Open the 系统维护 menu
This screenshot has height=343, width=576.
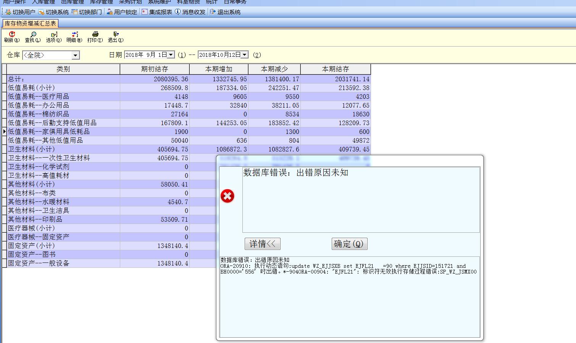(x=160, y=2)
